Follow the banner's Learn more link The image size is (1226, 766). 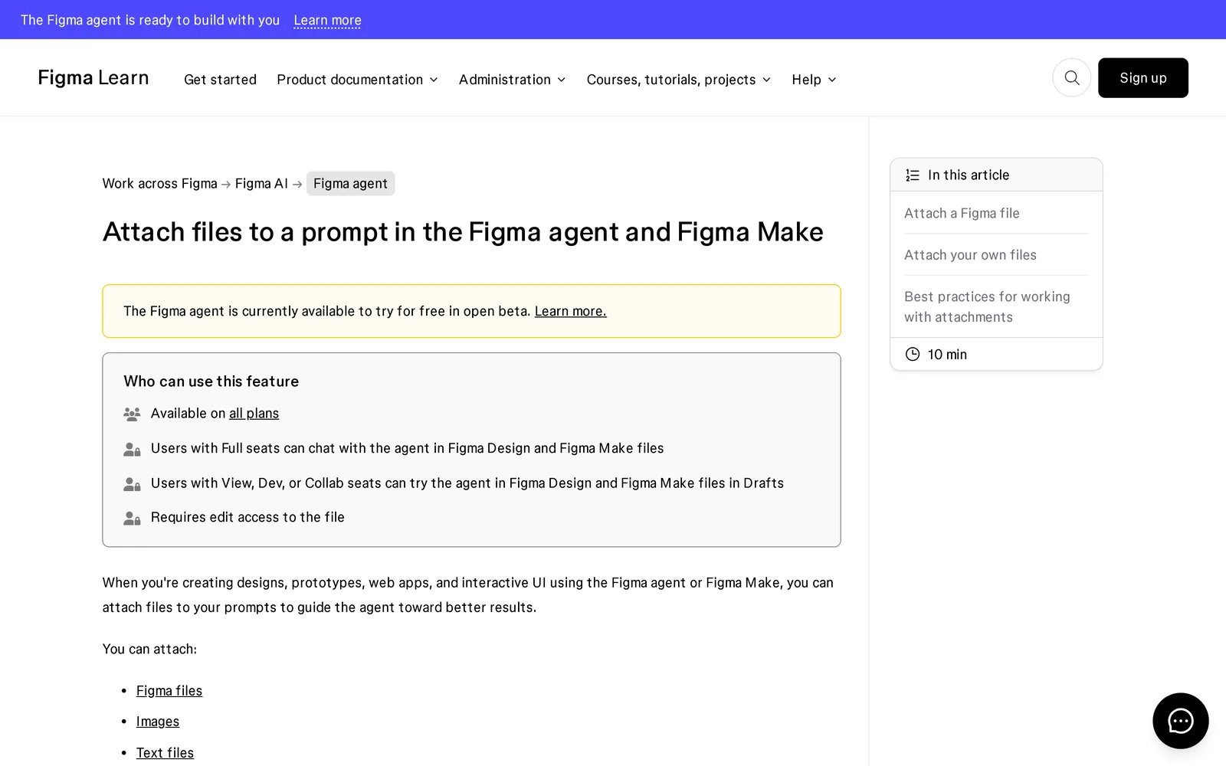327,20
